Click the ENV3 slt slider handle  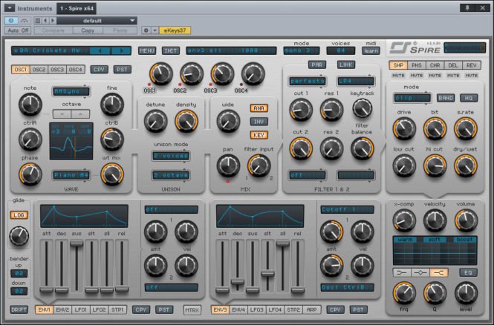(267, 273)
